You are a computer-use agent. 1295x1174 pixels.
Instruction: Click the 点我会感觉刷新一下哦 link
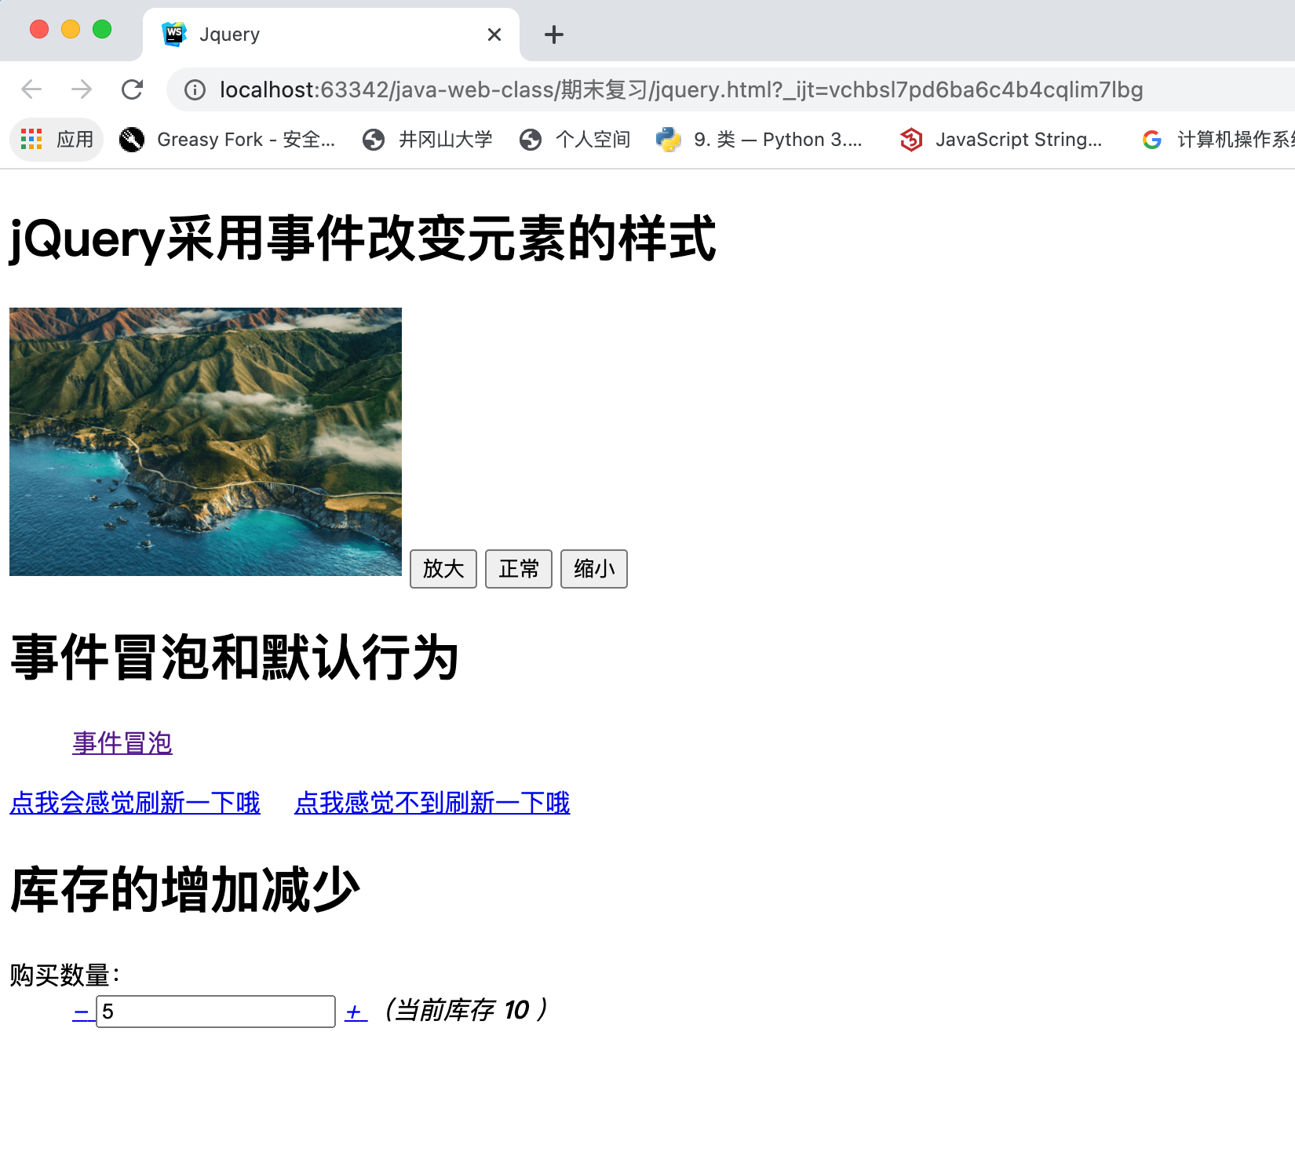(134, 802)
